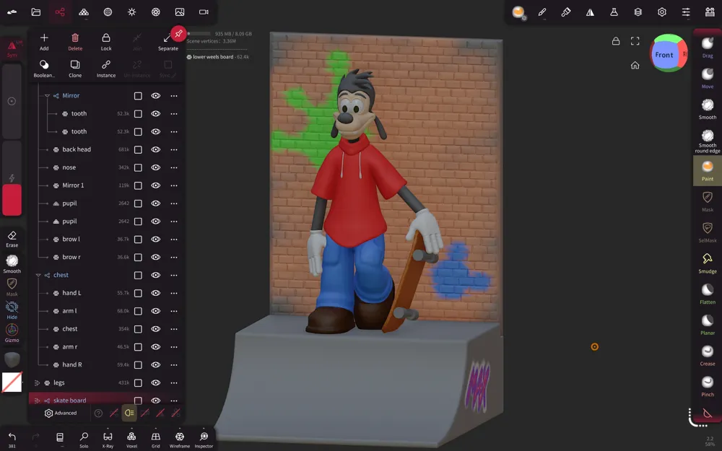This screenshot has height=451, width=722.
Task: Open the Inspector panel
Action: [204, 439]
